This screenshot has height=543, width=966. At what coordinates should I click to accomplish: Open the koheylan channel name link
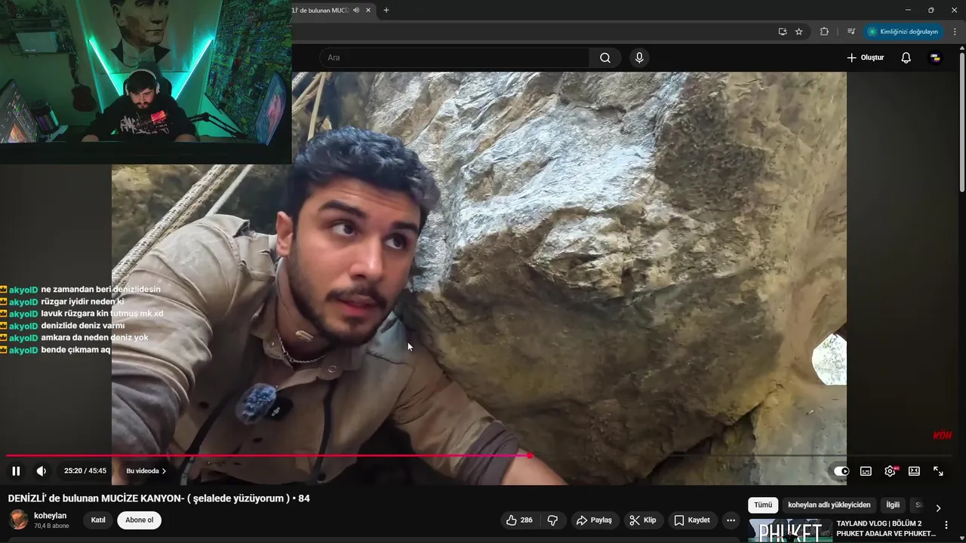(x=51, y=516)
